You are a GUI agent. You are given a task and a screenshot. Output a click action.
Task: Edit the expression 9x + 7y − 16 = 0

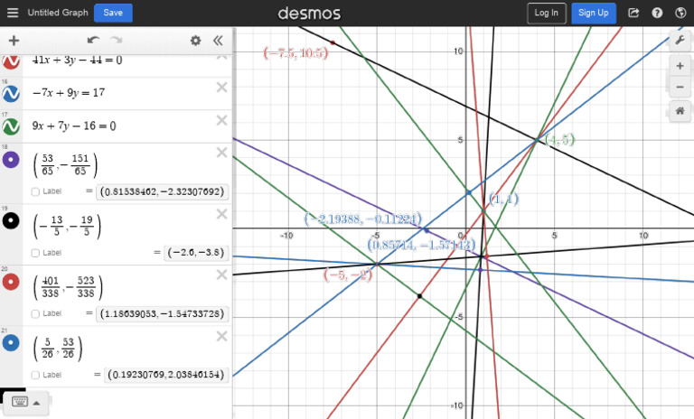pos(74,126)
